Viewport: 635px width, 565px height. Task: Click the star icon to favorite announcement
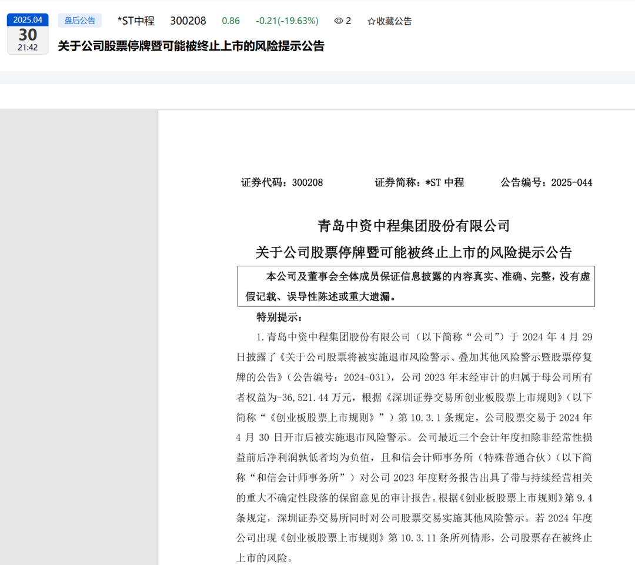pyautogui.click(x=371, y=22)
